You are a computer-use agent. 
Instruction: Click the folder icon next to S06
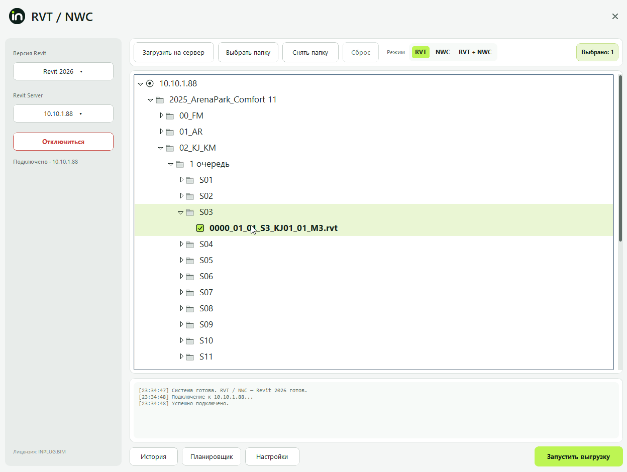tap(190, 277)
